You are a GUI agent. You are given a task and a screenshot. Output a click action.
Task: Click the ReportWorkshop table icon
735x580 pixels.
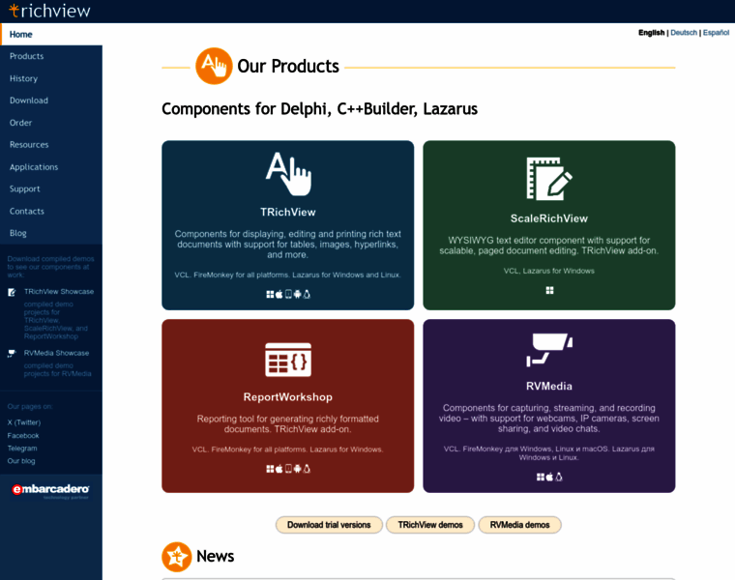click(x=288, y=360)
